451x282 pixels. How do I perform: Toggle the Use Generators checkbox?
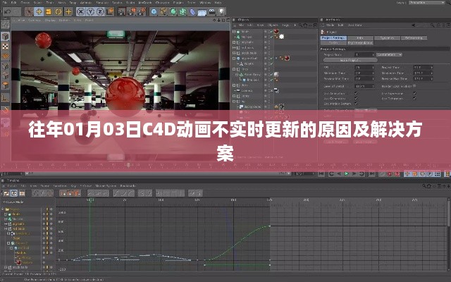(x=356, y=99)
